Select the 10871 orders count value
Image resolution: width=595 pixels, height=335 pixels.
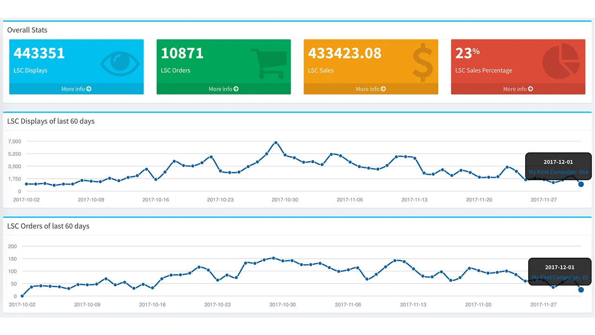pyautogui.click(x=182, y=54)
